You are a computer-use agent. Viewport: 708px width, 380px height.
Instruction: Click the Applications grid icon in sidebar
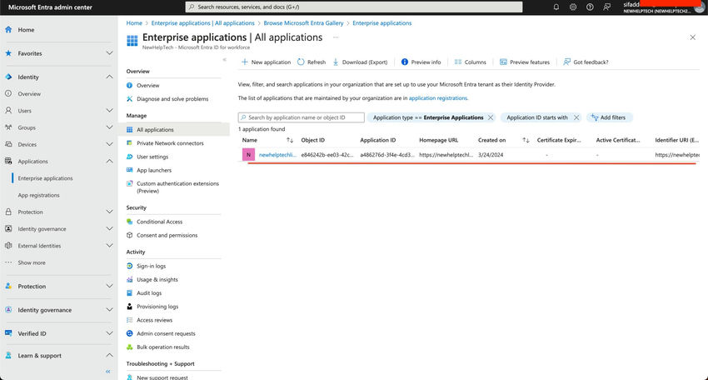(x=8, y=161)
